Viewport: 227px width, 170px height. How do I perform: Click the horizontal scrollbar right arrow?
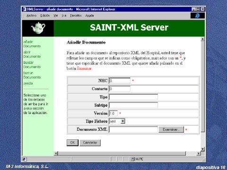click(199, 153)
